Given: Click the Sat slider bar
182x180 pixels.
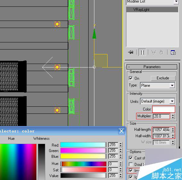Looking at the screenshot, I should [83, 170].
